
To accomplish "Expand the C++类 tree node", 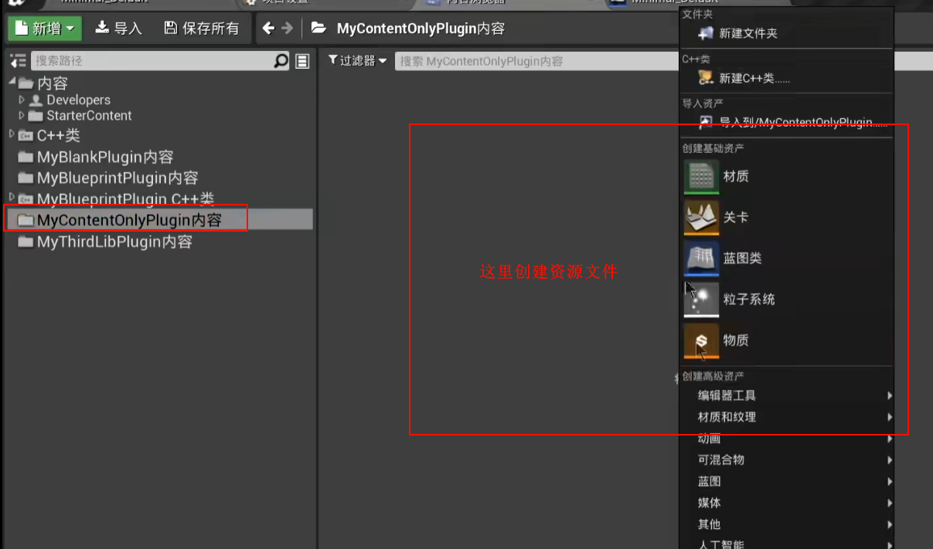I will 12,134.
